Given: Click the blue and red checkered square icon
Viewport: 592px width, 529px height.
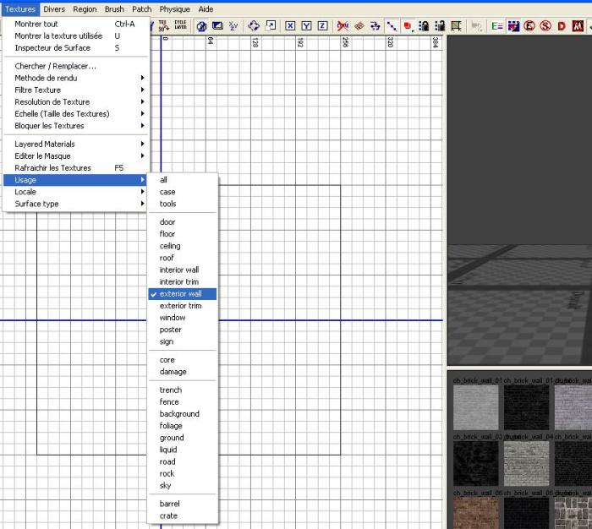Looking at the screenshot, I should [513, 25].
